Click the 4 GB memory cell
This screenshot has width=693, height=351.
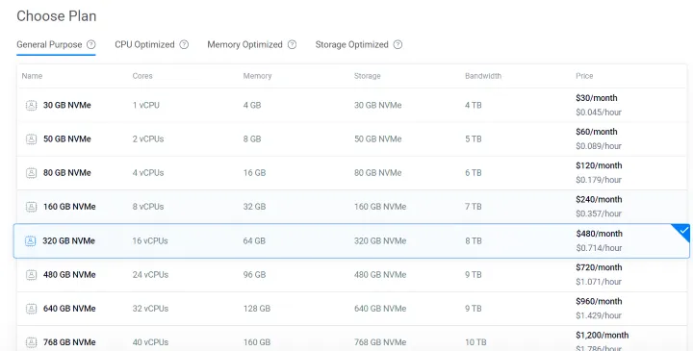(252, 105)
